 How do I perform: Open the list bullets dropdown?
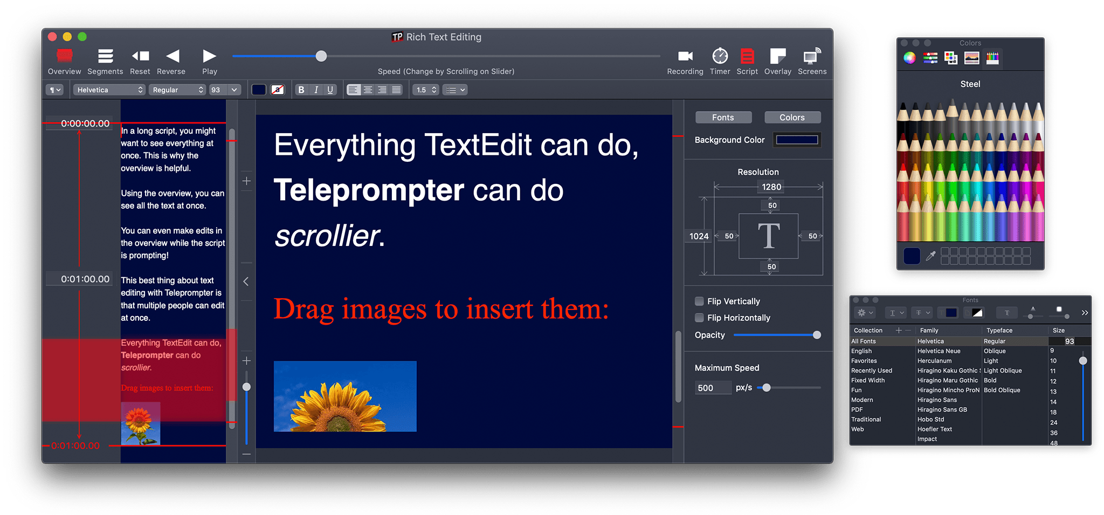coord(455,90)
